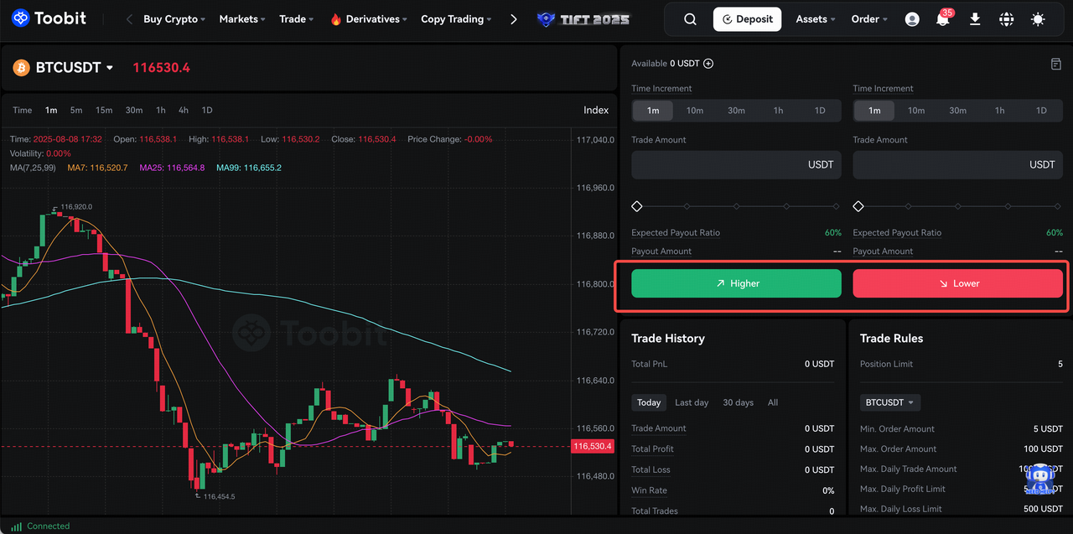This screenshot has width=1073, height=534.
Task: Select 4h chart interval
Action: click(184, 110)
